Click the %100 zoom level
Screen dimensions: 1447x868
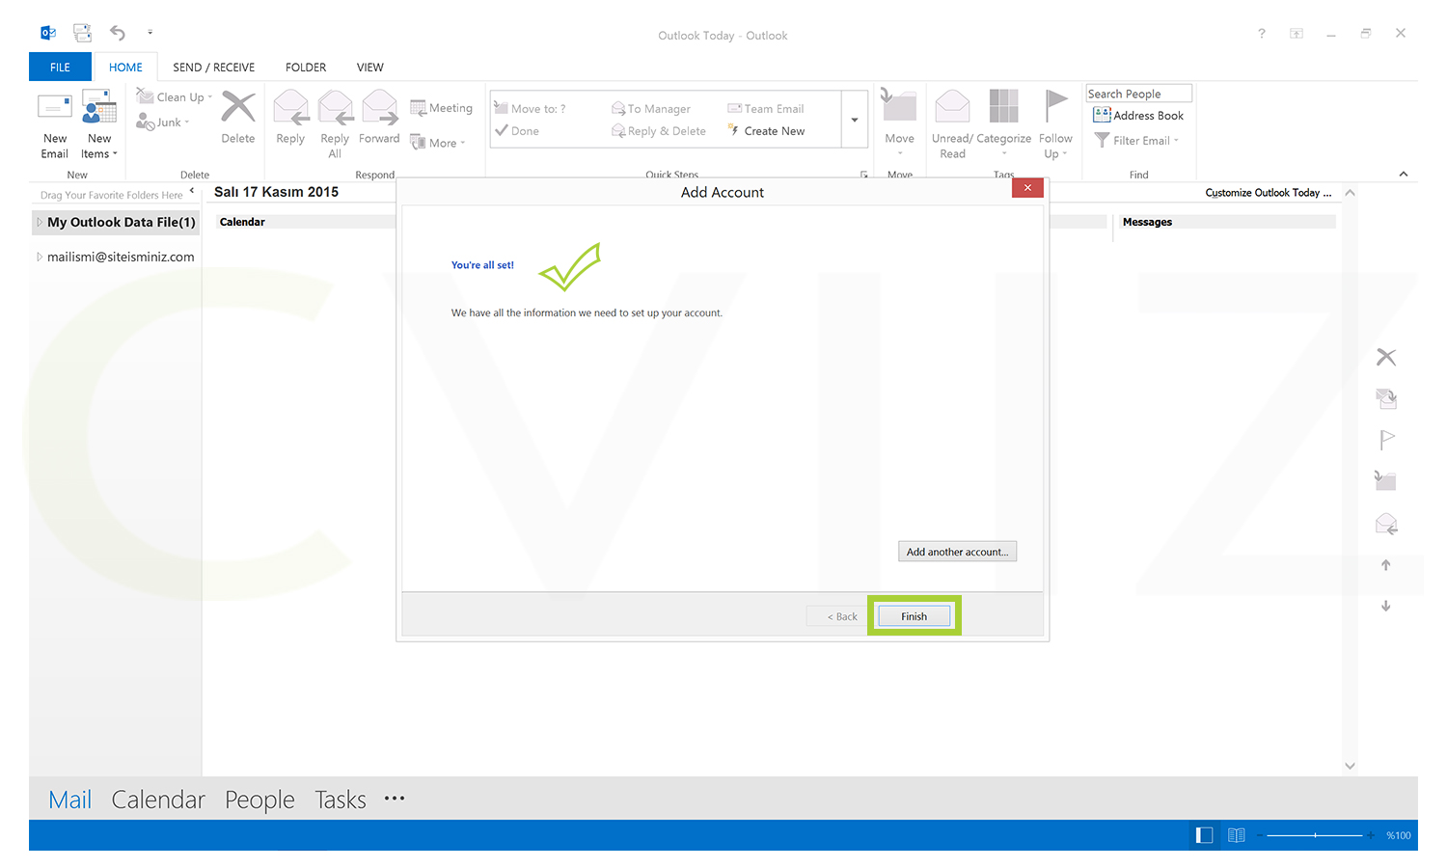pos(1398,835)
